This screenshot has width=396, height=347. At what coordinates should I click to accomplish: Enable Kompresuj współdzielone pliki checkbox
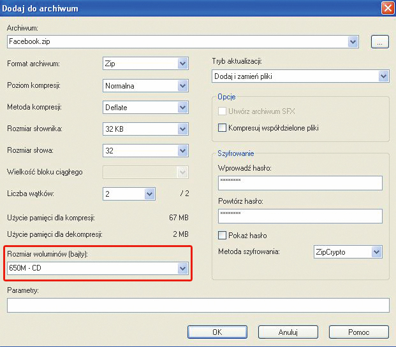tap(223, 128)
